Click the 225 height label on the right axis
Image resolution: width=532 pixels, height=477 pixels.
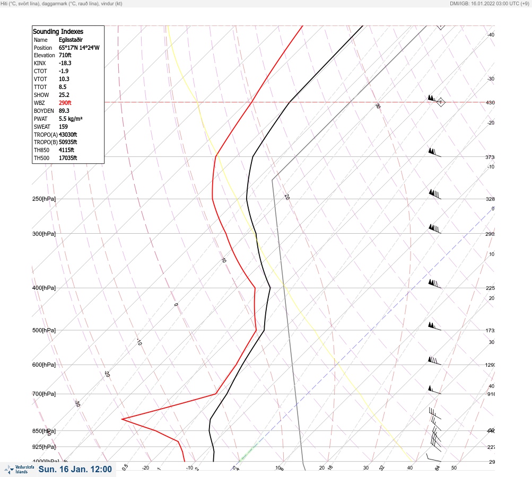(x=490, y=288)
